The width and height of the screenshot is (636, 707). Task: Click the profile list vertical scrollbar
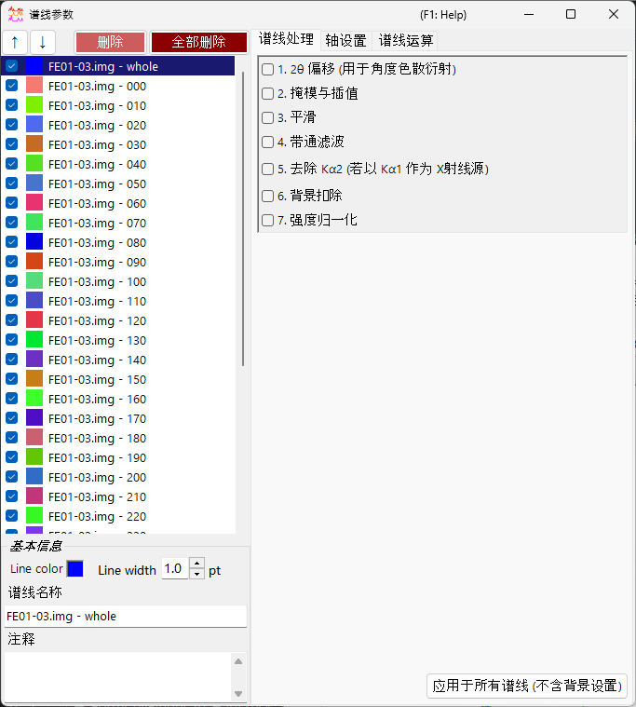[243, 219]
